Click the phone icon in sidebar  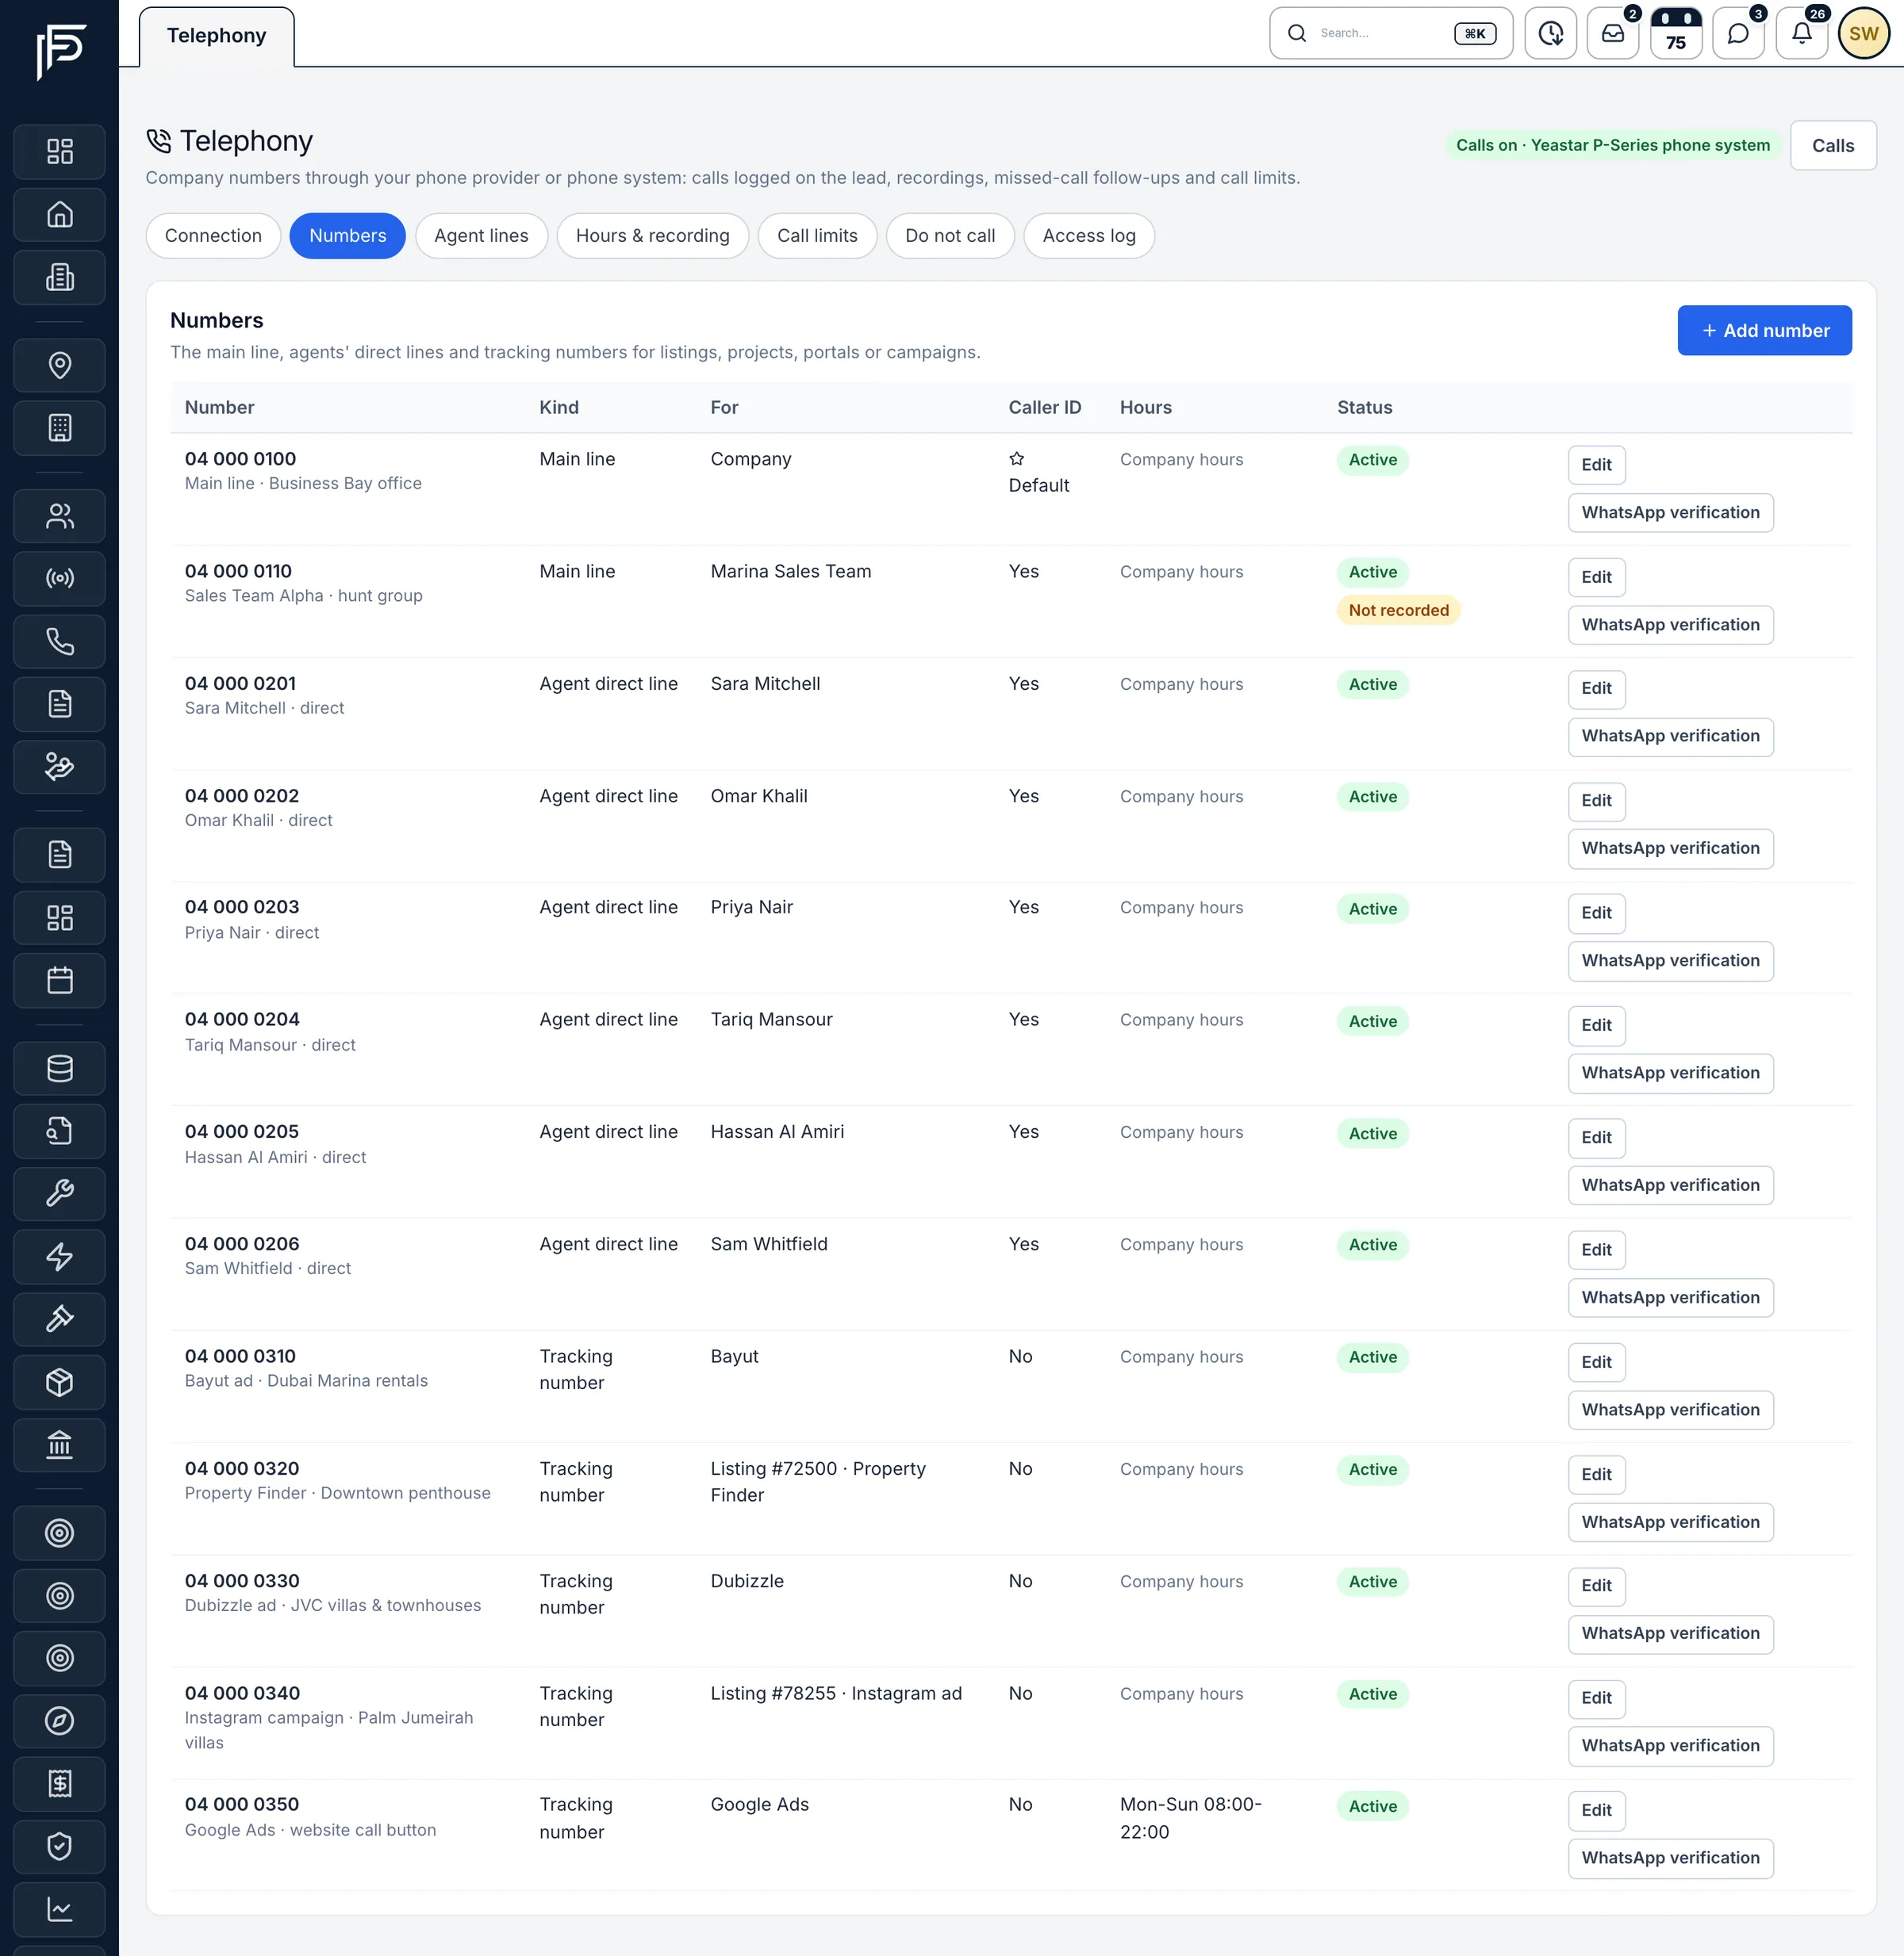click(x=60, y=641)
